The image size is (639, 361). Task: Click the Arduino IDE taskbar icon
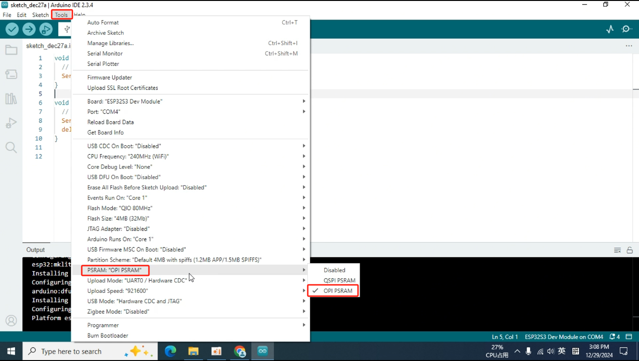pos(263,351)
